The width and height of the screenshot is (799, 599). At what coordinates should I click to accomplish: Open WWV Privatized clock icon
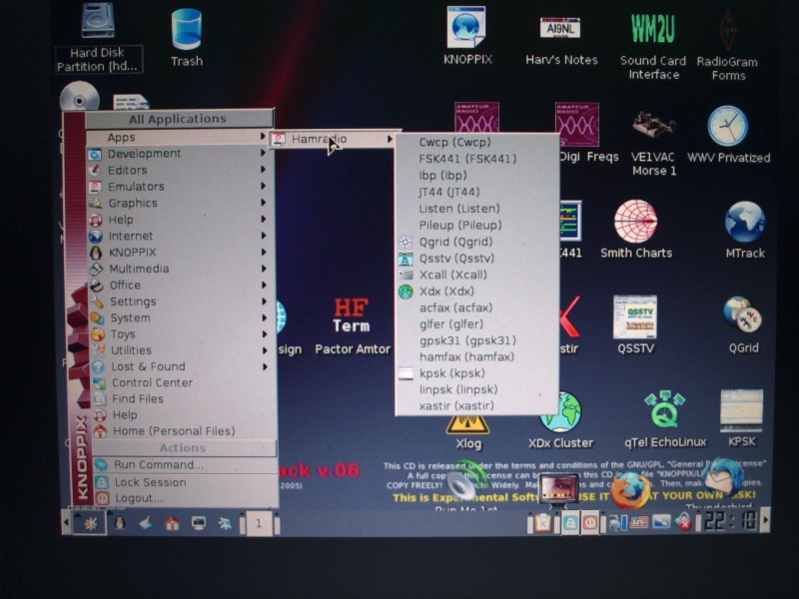tap(728, 135)
